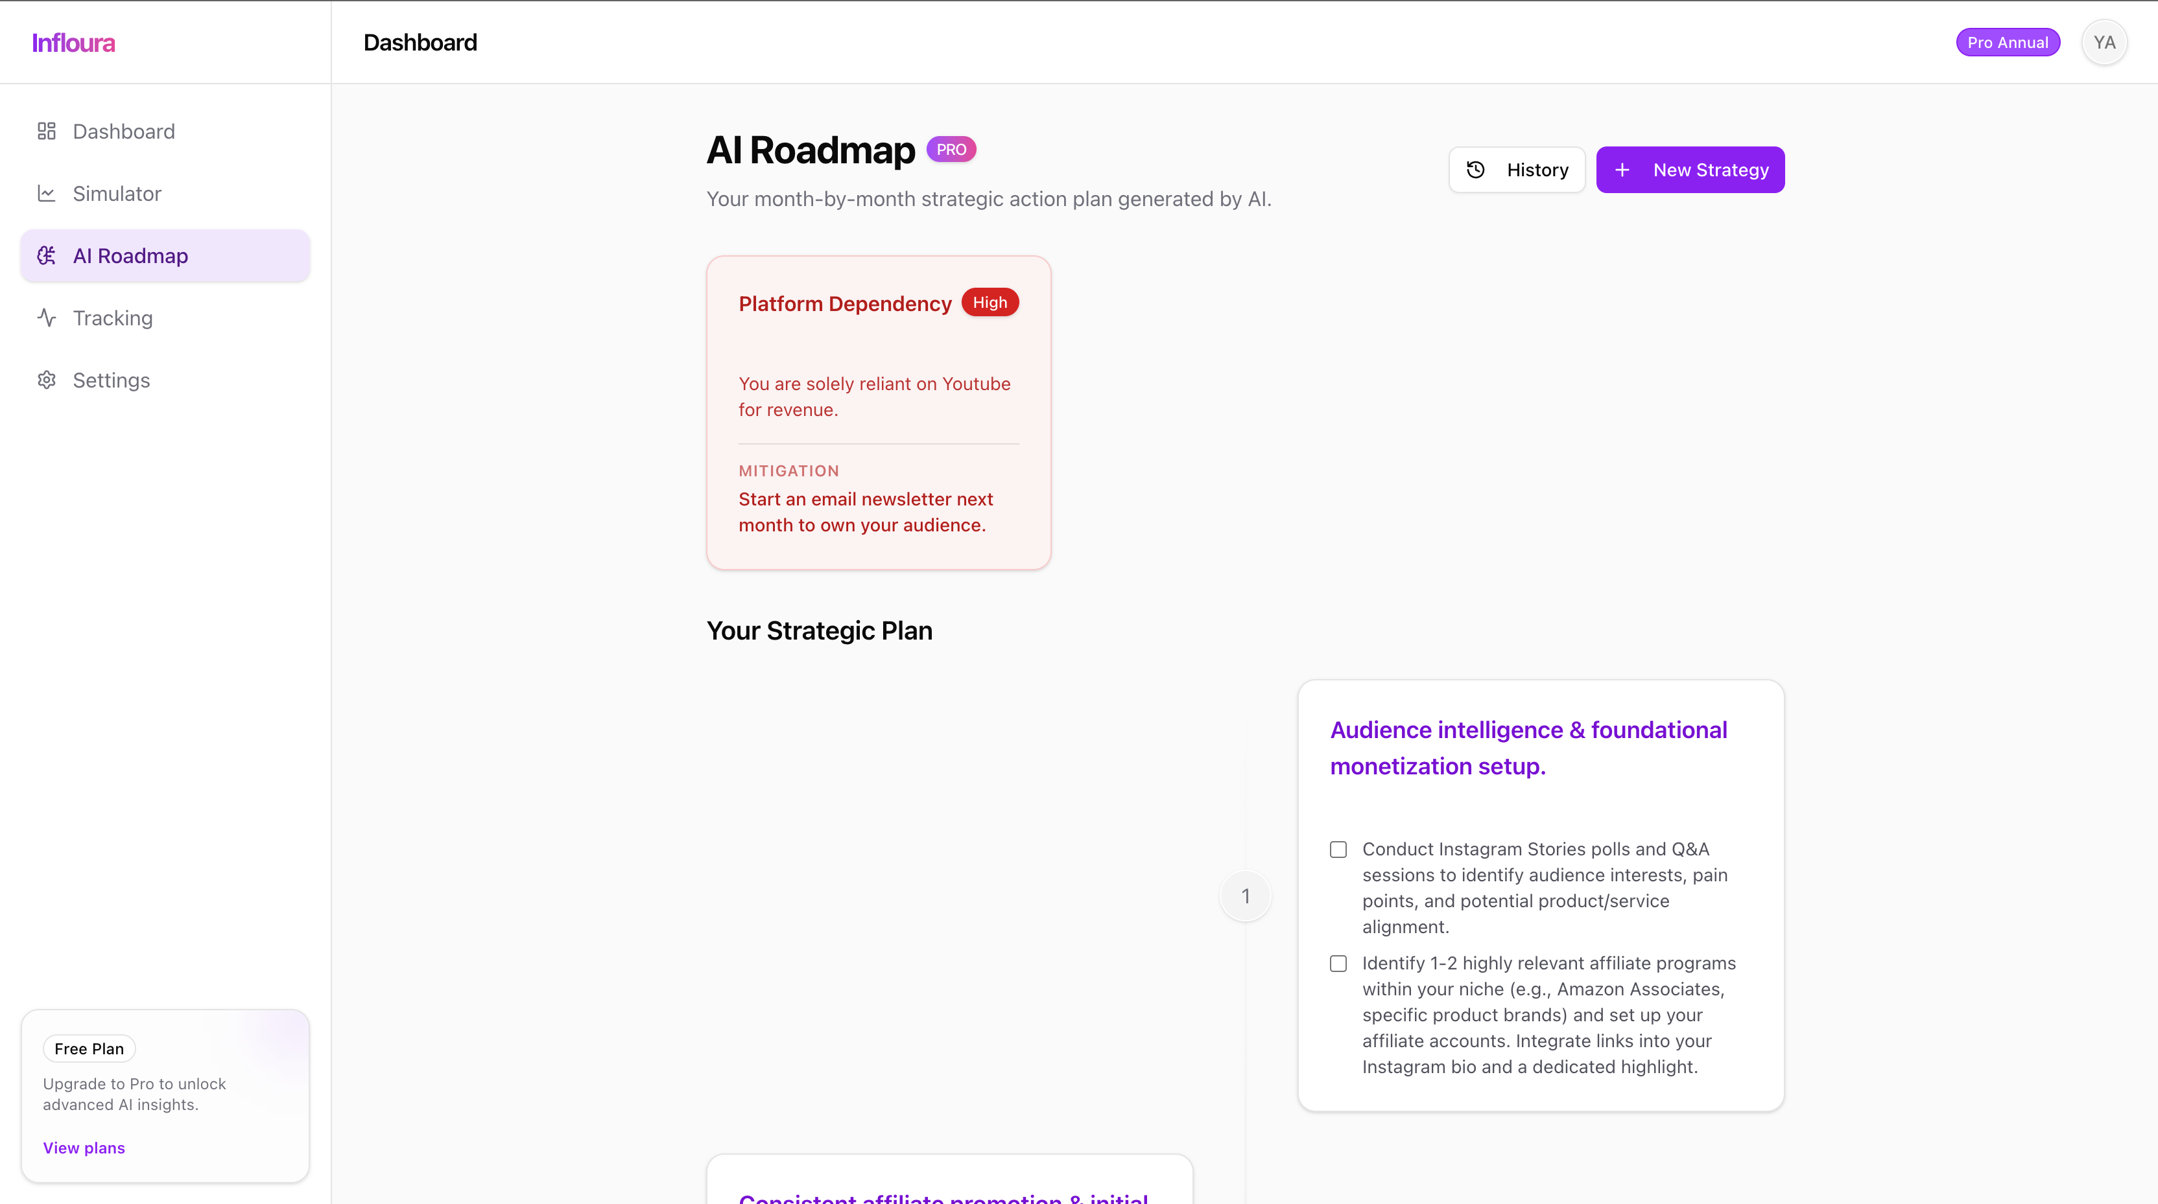This screenshot has height=1204, width=2158.
Task: Click the High severity badge
Action: (990, 302)
